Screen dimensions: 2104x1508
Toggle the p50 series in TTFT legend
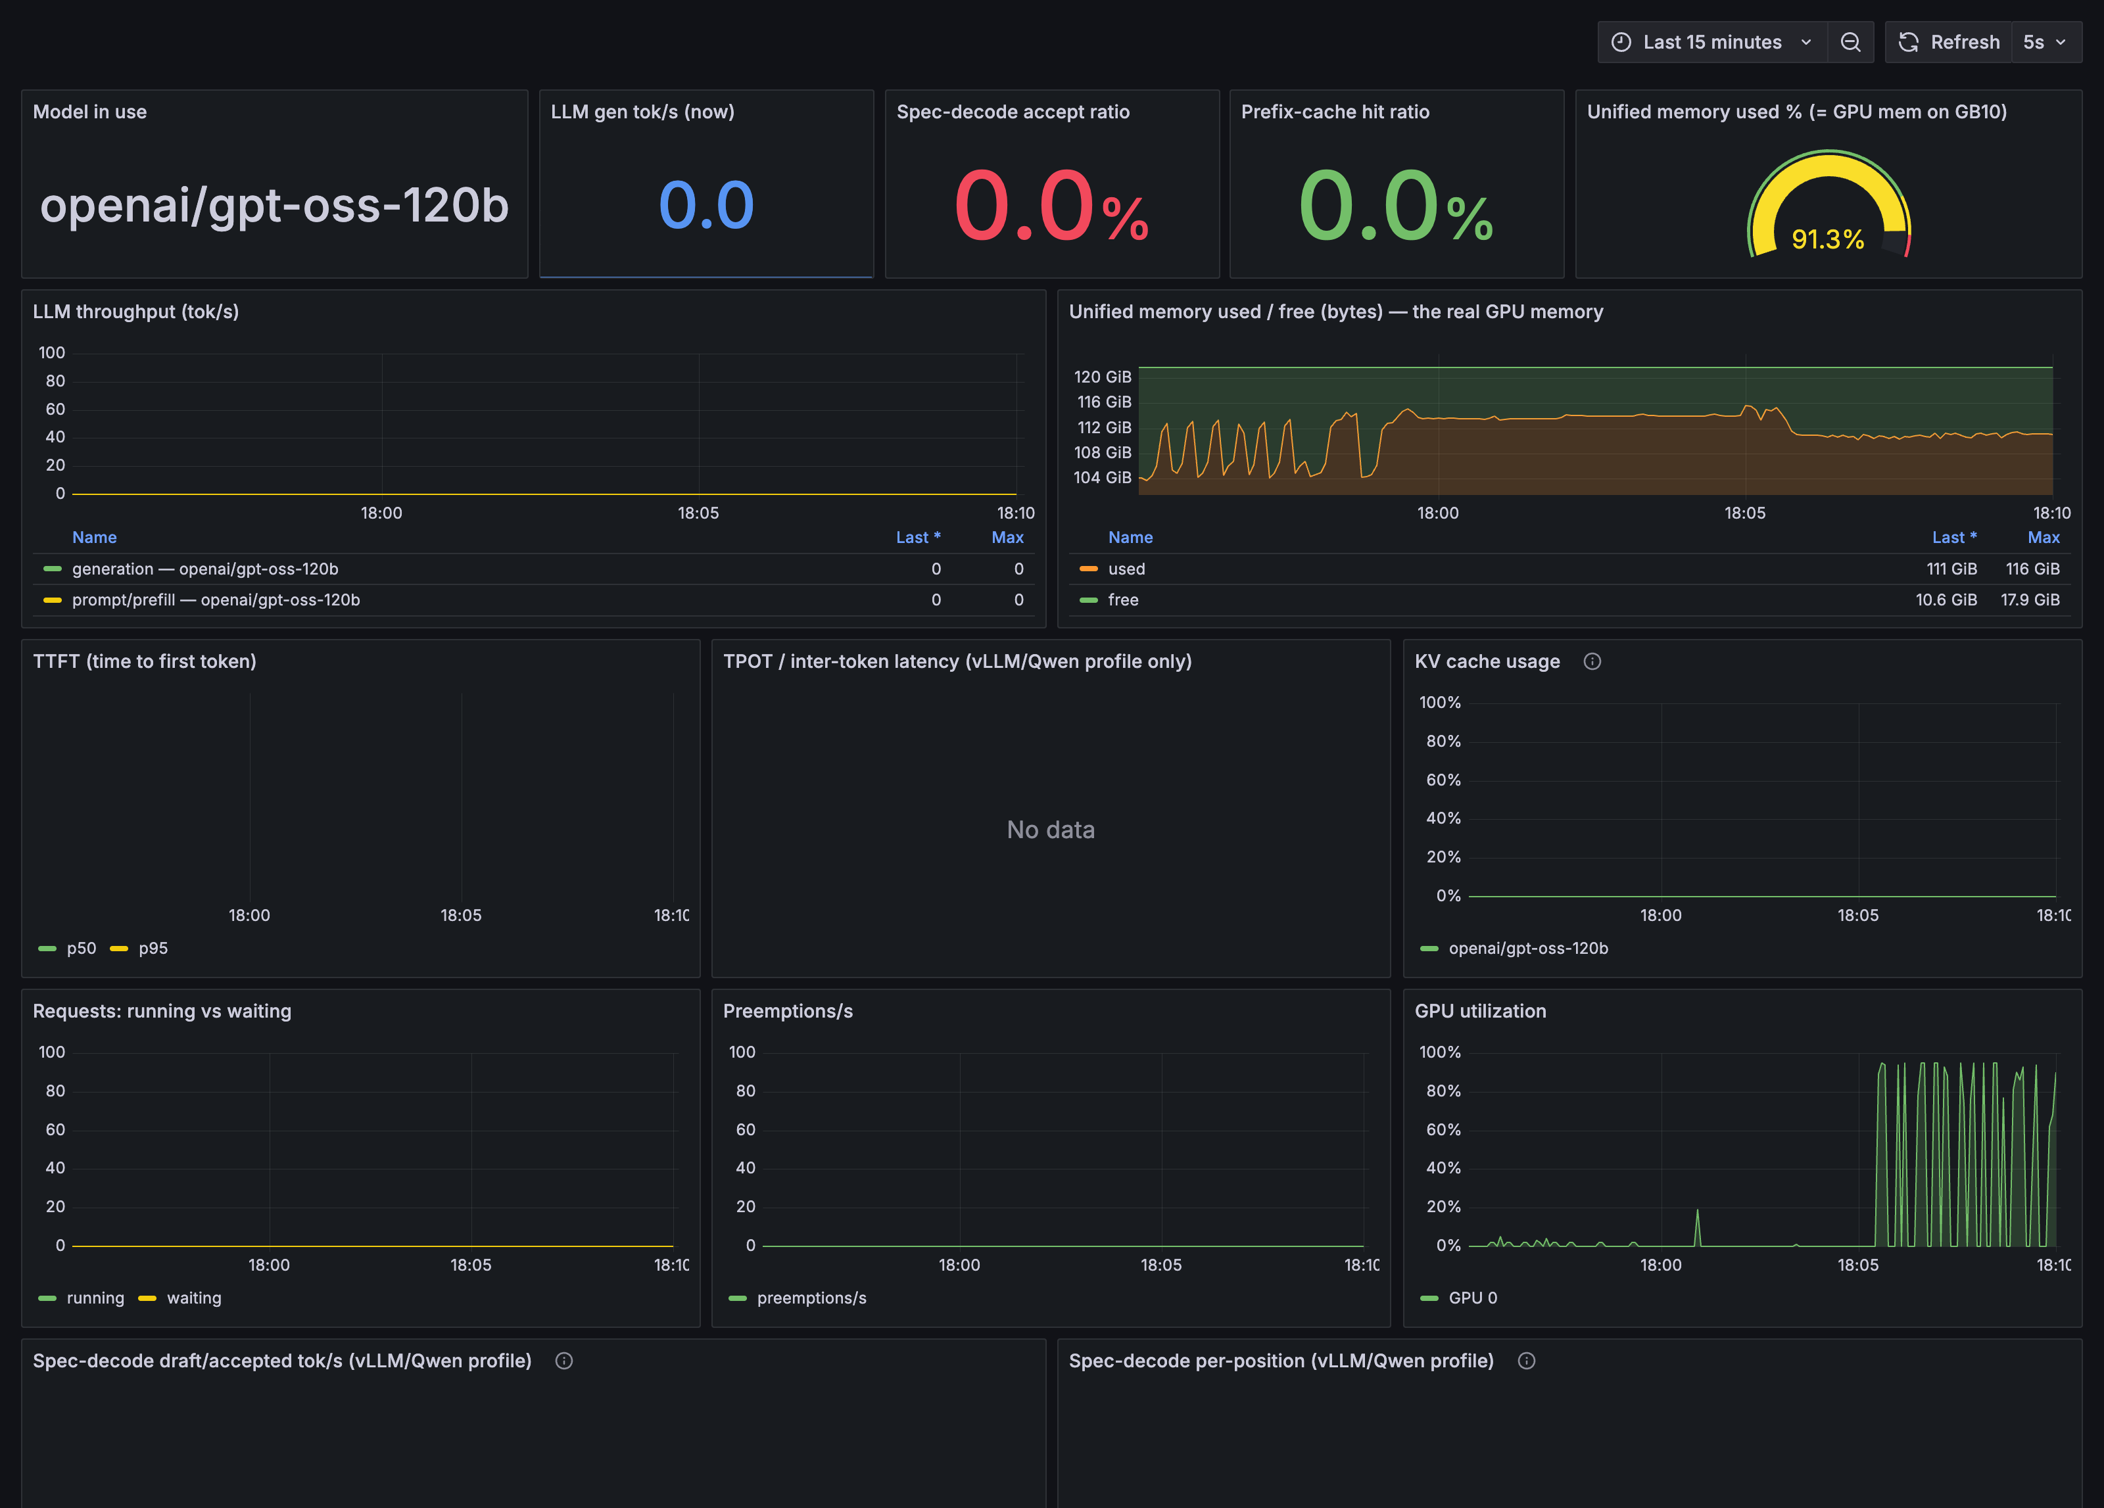pyautogui.click(x=81, y=948)
